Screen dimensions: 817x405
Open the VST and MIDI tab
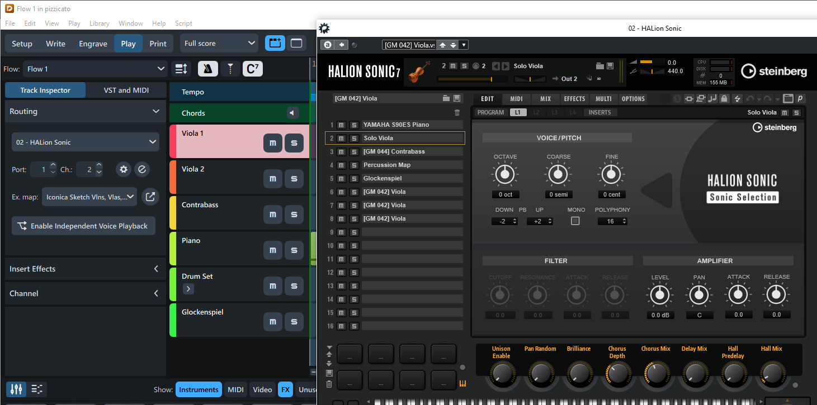tap(126, 90)
